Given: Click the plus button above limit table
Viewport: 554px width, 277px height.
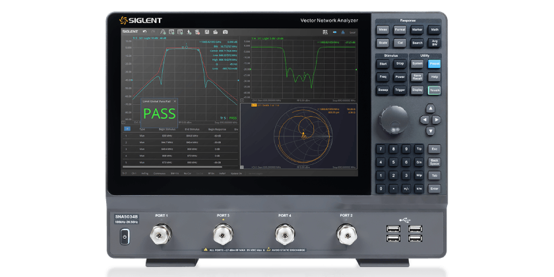Looking at the screenshot, I should point(127,129).
